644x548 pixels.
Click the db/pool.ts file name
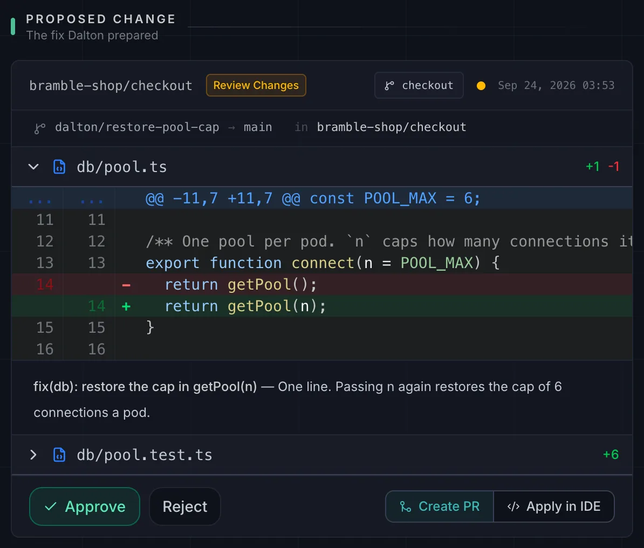pos(121,167)
